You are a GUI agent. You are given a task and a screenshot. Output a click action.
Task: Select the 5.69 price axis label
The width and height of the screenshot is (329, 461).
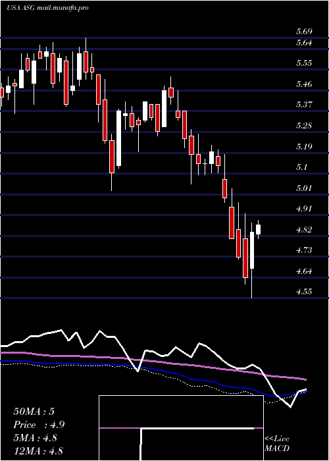(x=304, y=32)
